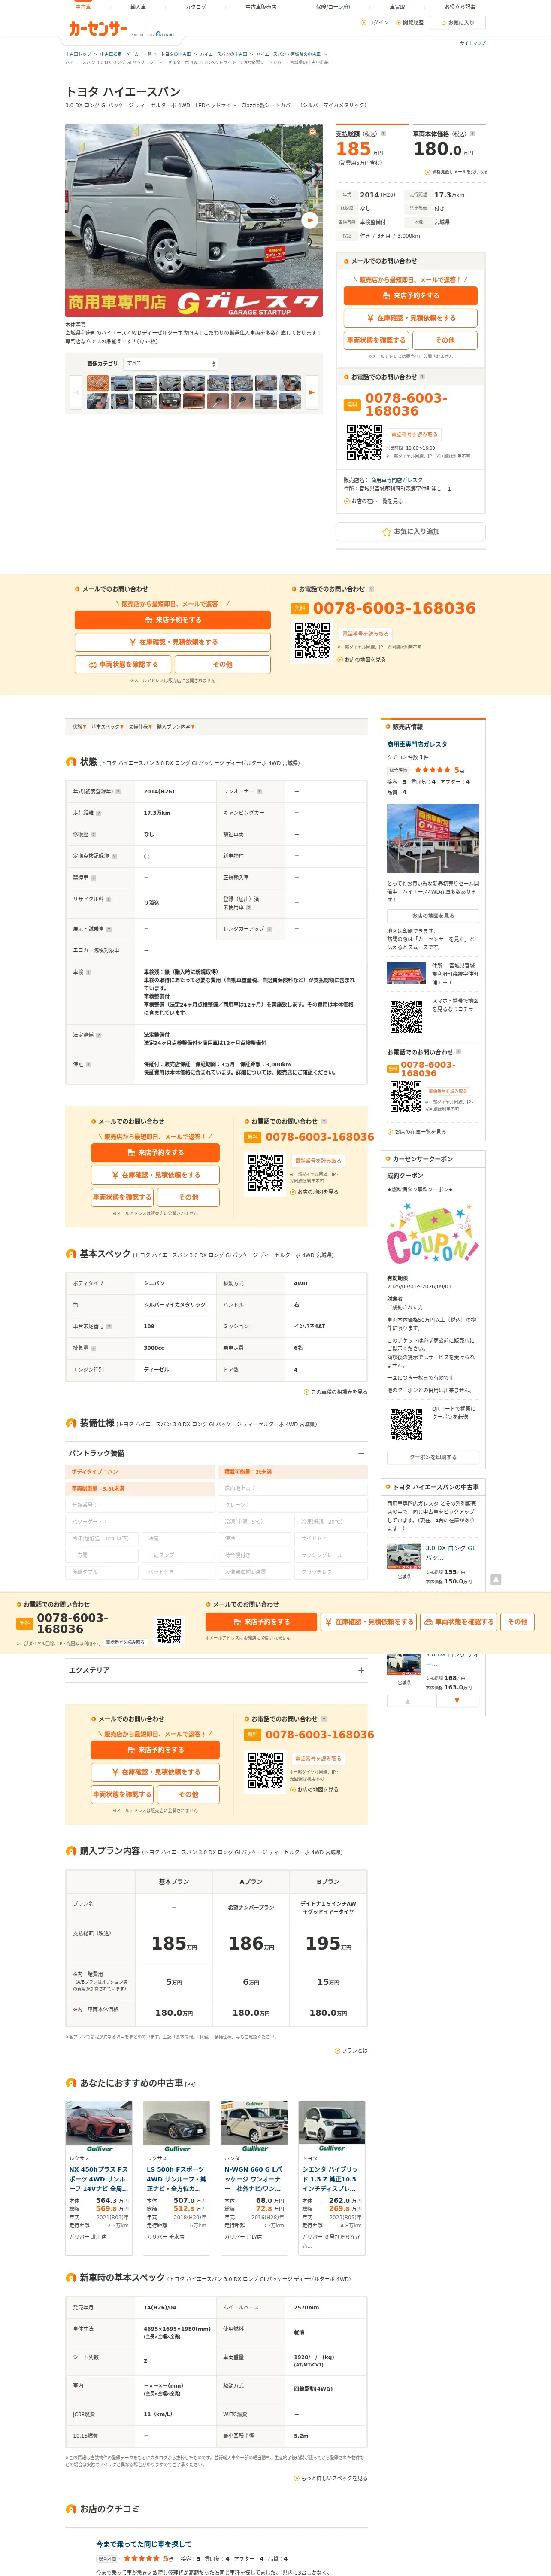
Task: Open お店の地図を見る in the wide banner
Action: coord(363,659)
